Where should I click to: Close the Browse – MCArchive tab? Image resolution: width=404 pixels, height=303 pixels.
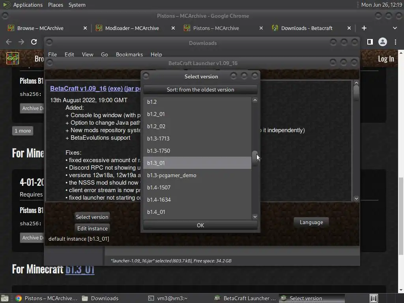85,28
